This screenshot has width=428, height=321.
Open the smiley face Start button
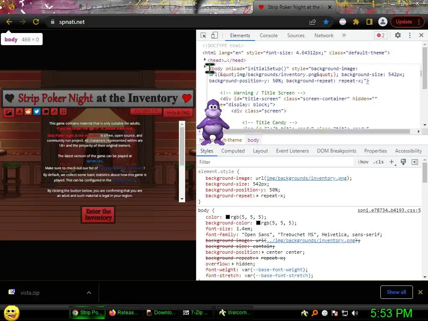(x=12, y=313)
